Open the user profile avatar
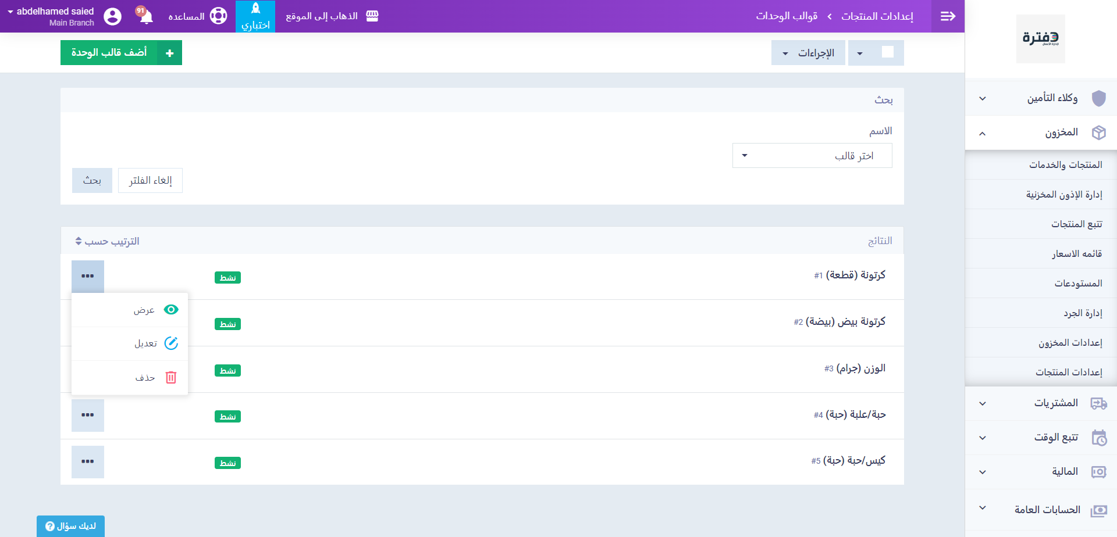1117x537 pixels. (112, 16)
